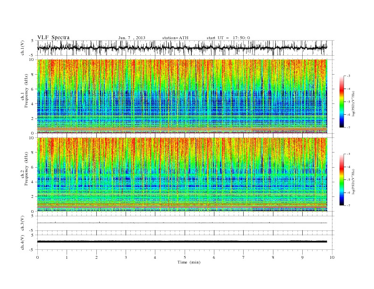374x289 pixels.
Task: Click the 'ch.3(V)' axis label
Action: [x=23, y=223]
